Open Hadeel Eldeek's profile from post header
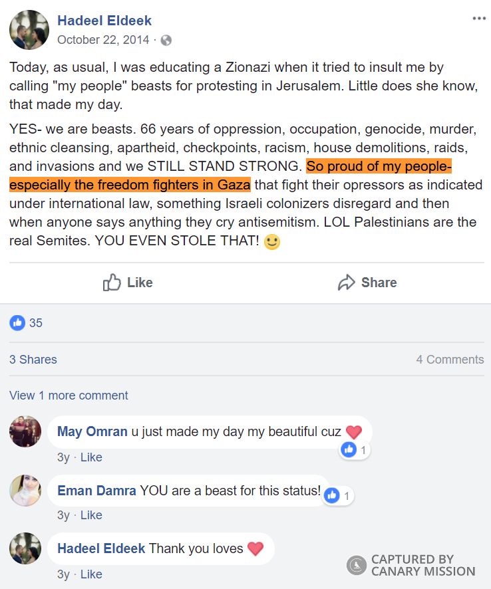491x589 pixels. coord(104,21)
